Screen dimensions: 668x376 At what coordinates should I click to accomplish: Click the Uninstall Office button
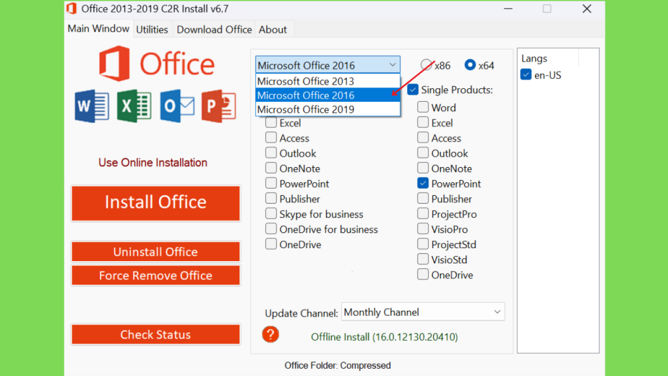point(155,251)
